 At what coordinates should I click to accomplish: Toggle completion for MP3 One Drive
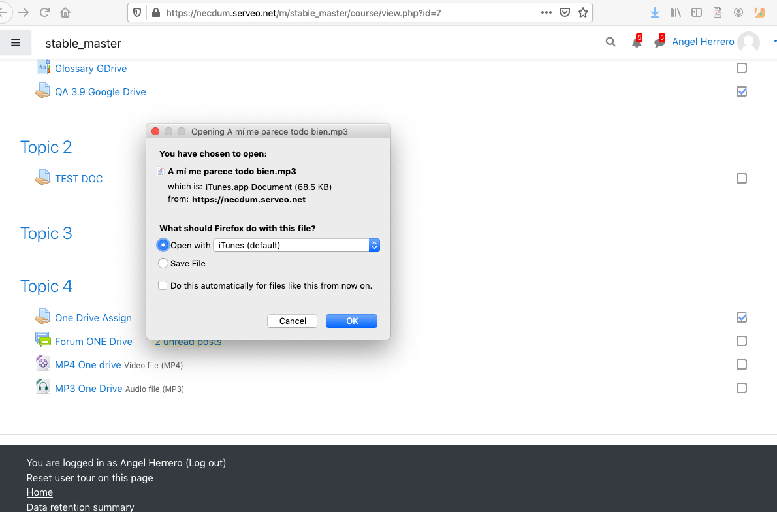(x=741, y=388)
